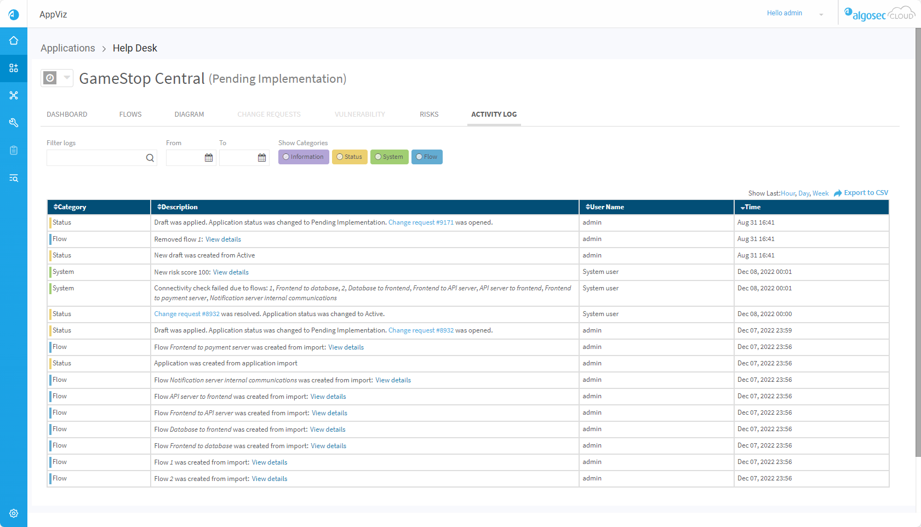The image size is (921, 527).
Task: Open the settings gear at sidebar bottom
Action: [x=14, y=513]
